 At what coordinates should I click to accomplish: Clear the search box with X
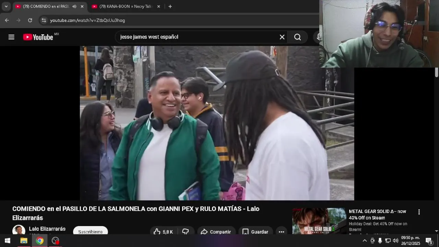pos(282,37)
